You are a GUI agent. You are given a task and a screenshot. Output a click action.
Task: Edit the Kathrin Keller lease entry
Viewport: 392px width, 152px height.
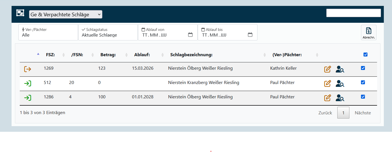[x=327, y=69]
